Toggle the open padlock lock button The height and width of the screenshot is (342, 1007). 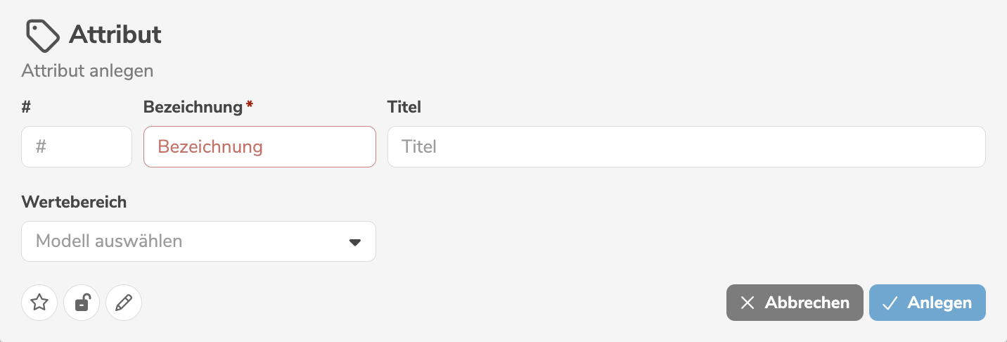click(x=82, y=303)
